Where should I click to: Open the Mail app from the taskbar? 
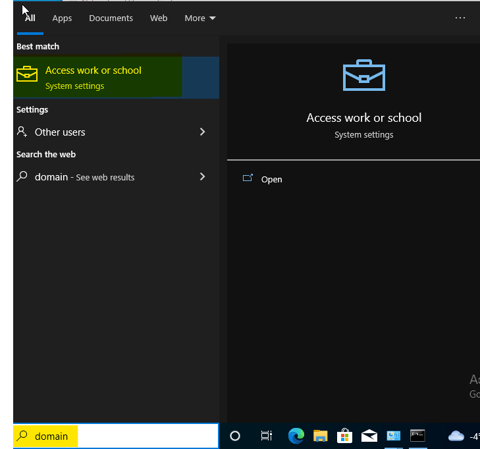tap(369, 436)
